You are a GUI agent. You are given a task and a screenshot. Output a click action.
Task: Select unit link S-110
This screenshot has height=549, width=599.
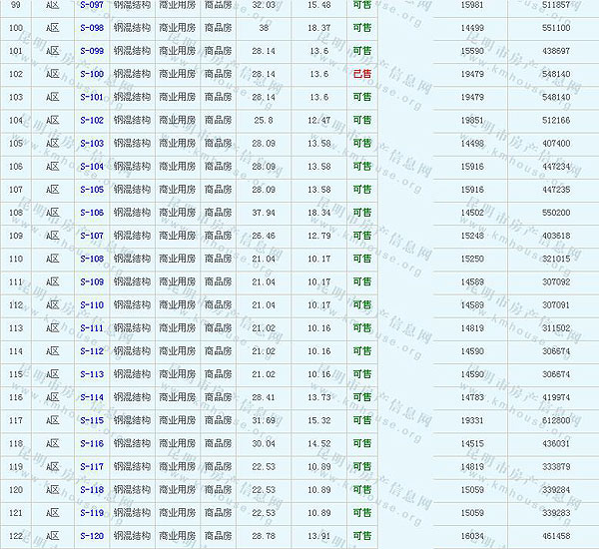pyautogui.click(x=92, y=305)
